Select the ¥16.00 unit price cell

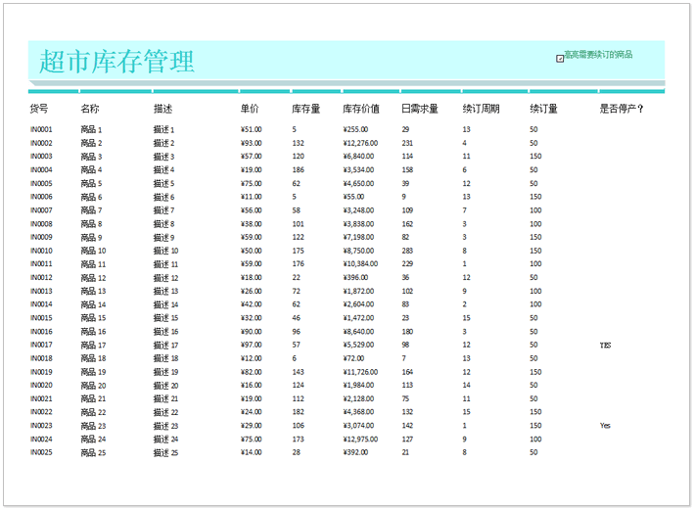(x=251, y=385)
